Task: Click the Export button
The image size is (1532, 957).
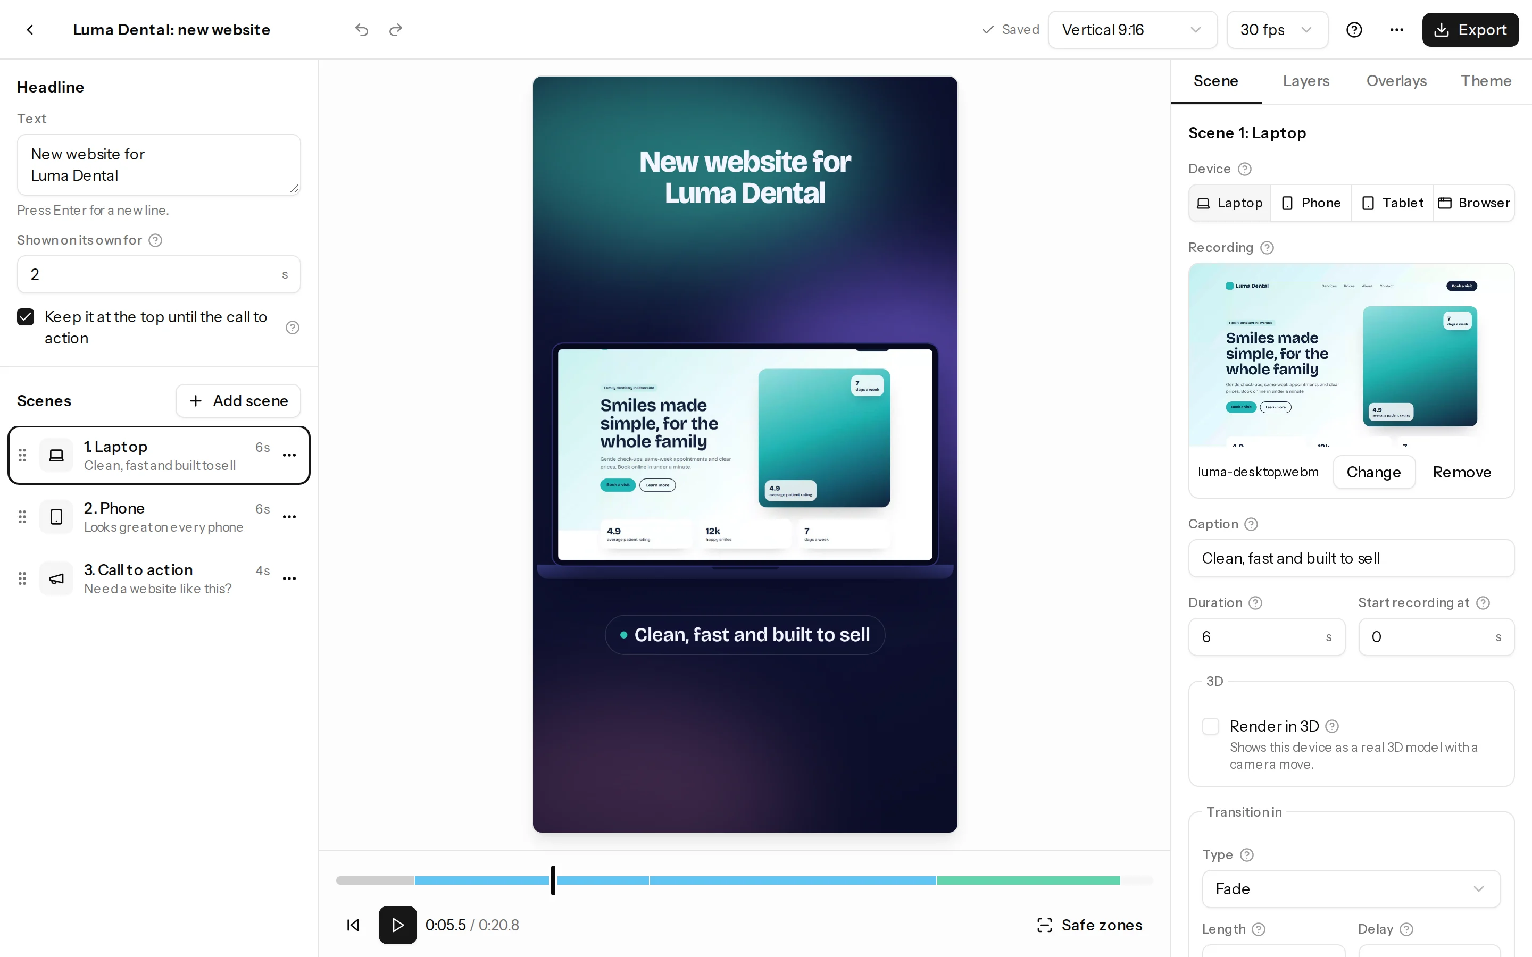Action: pyautogui.click(x=1470, y=30)
